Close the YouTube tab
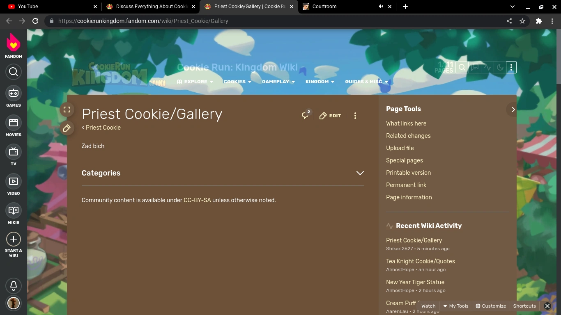 pos(95,7)
